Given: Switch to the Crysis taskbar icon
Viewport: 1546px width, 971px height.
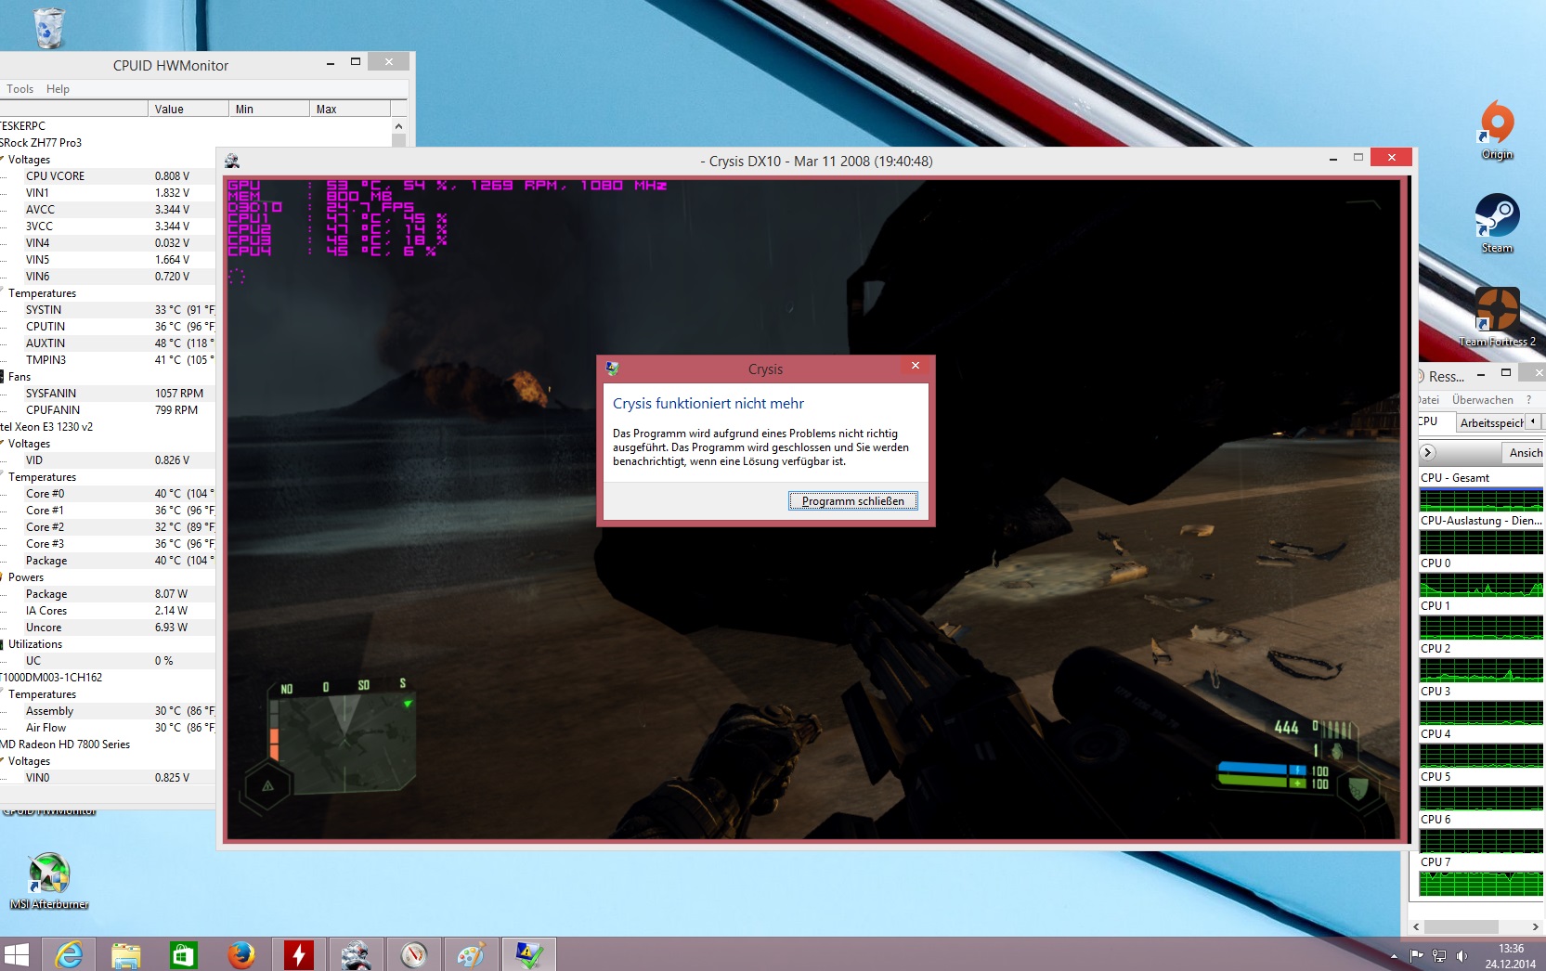Looking at the screenshot, I should [356, 954].
